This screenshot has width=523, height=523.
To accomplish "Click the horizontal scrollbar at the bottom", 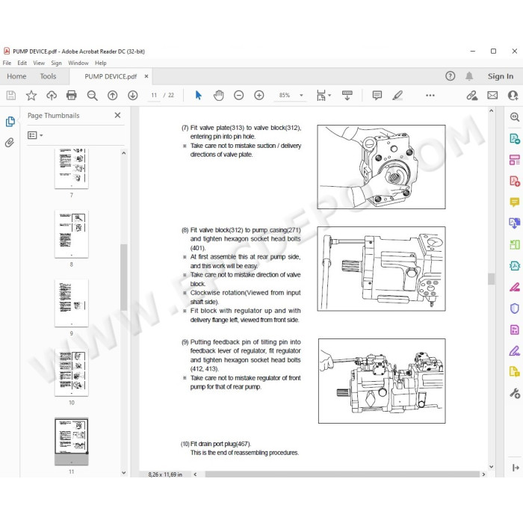I will point(342,474).
